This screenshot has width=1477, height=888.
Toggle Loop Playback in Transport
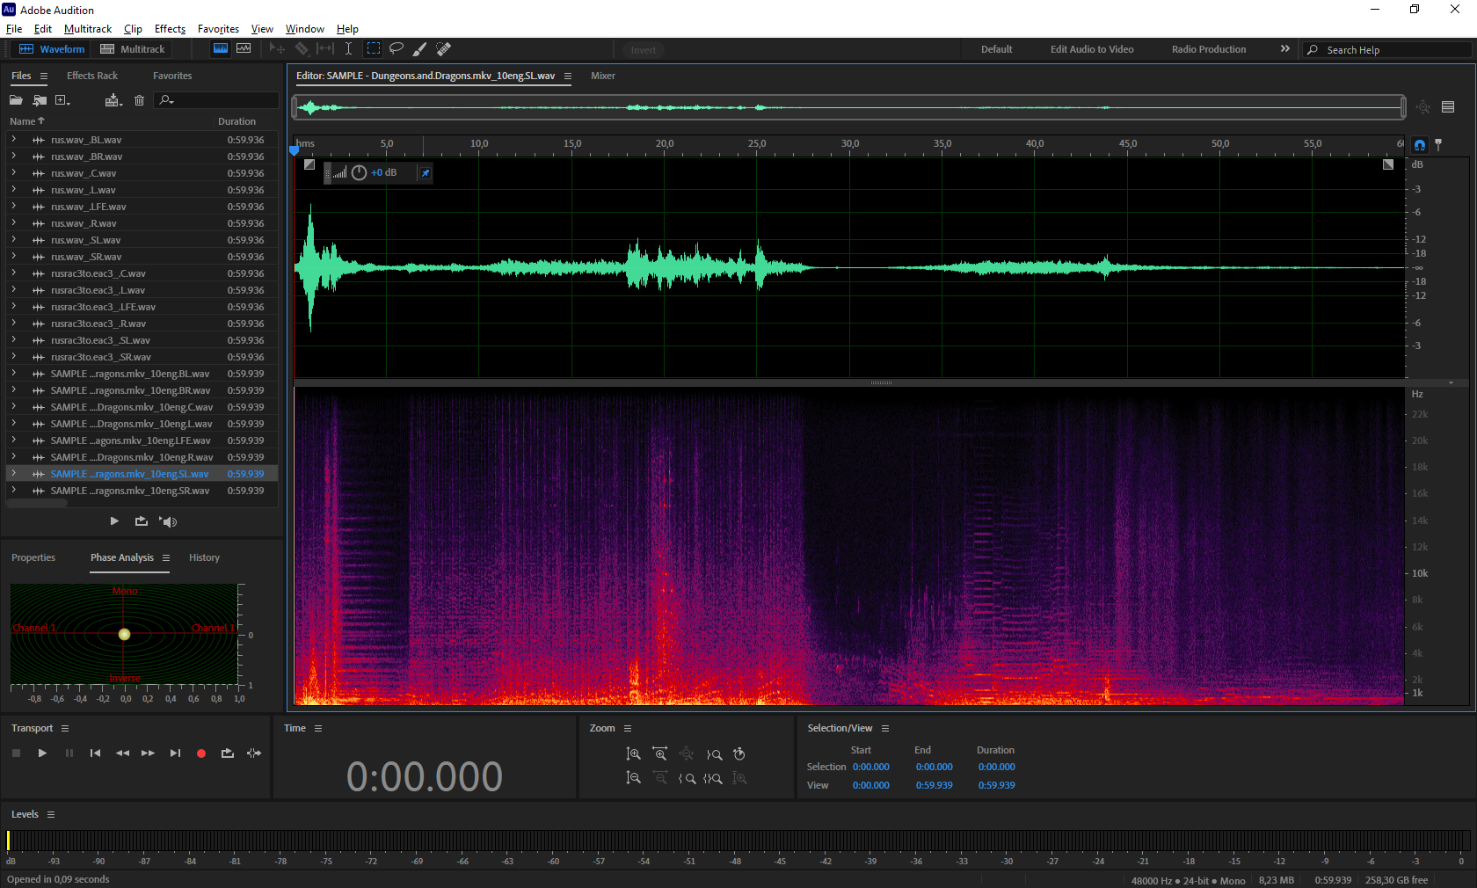228,753
